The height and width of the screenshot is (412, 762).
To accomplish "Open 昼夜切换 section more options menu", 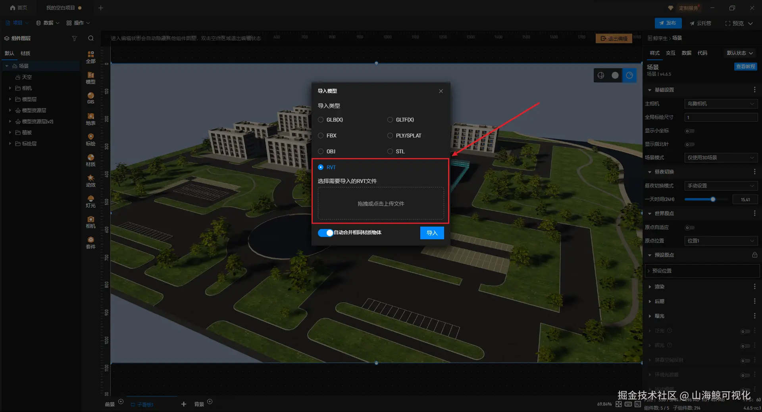I will (x=754, y=172).
